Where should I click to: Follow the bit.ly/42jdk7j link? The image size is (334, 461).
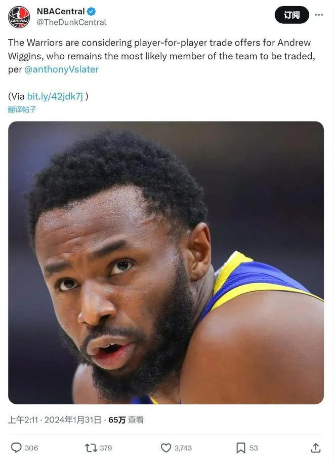point(55,96)
